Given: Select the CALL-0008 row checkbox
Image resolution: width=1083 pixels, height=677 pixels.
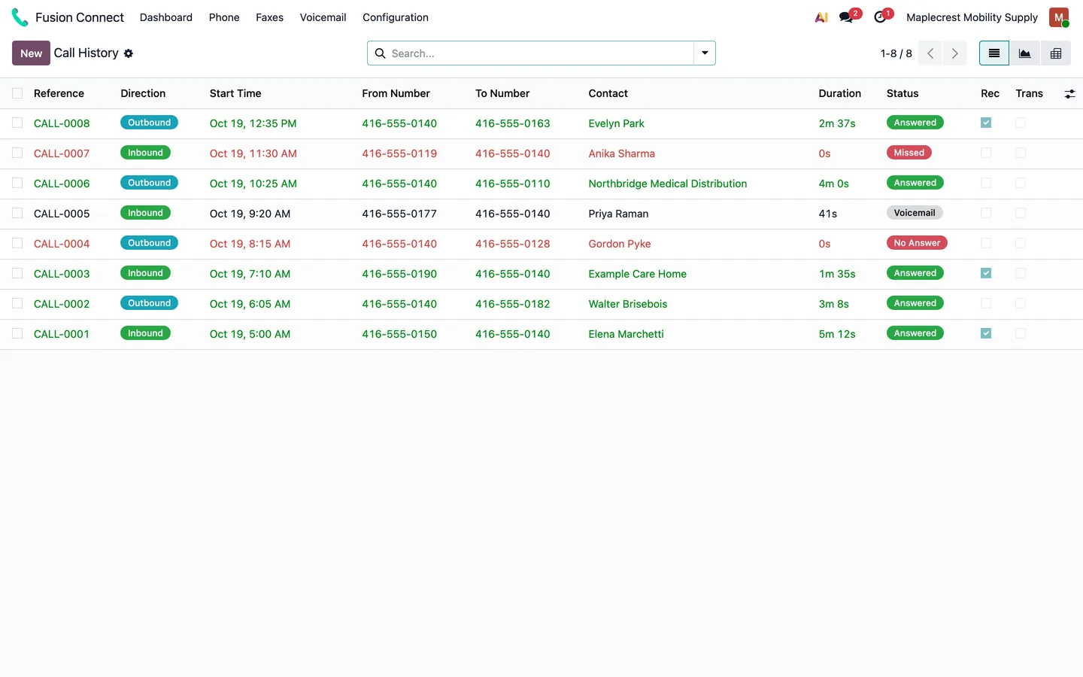Looking at the screenshot, I should click(x=17, y=123).
